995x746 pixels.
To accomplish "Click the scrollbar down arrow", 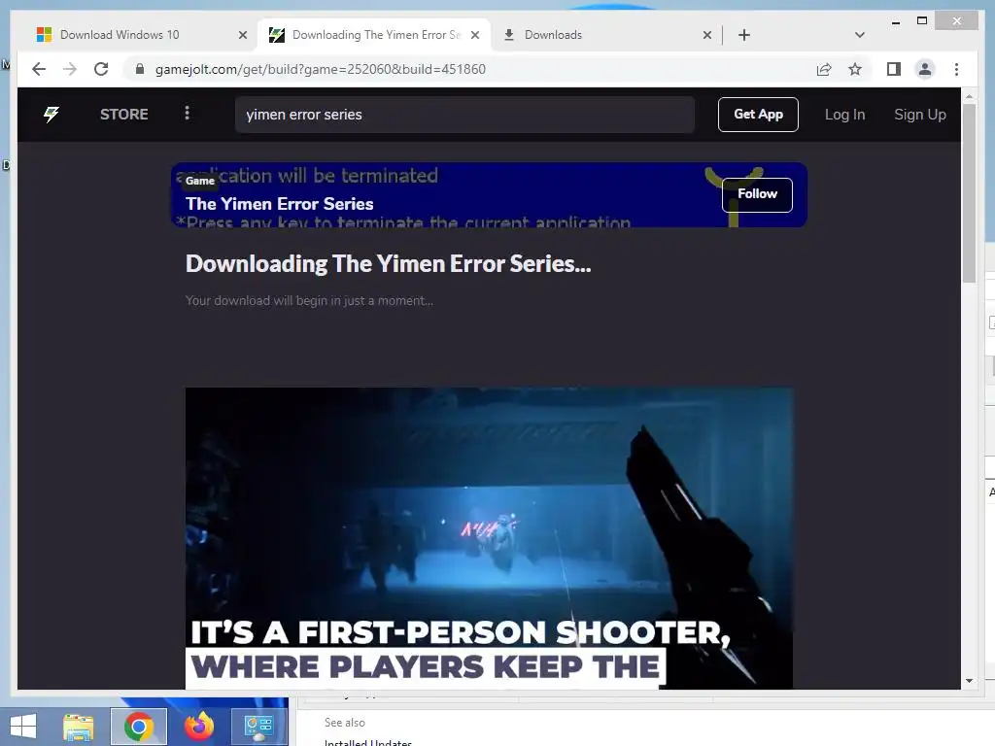I will point(969,681).
